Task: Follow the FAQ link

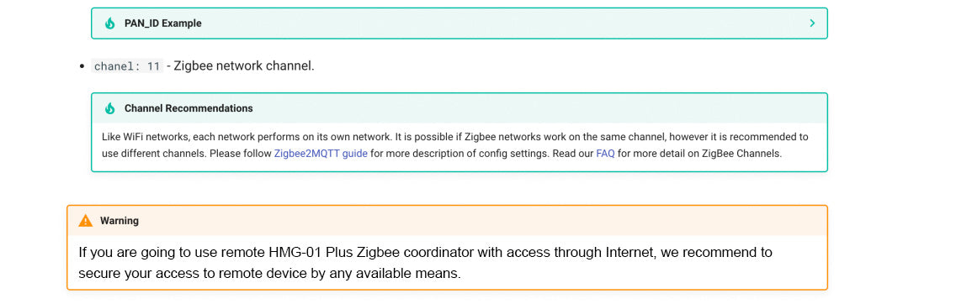Action: click(x=605, y=154)
